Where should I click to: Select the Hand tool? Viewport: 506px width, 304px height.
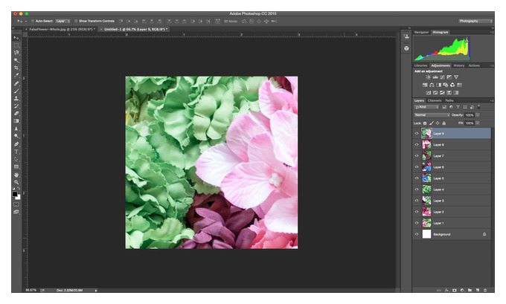(x=16, y=175)
